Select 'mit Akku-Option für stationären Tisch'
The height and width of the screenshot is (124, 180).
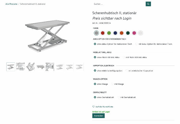(x=137, y=44)
